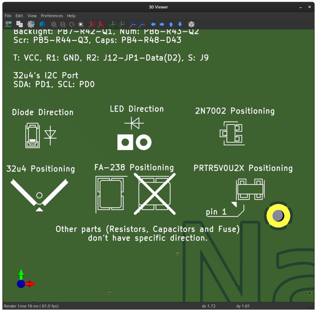Move the board view right
317x312 pixels.
[x=162, y=24]
